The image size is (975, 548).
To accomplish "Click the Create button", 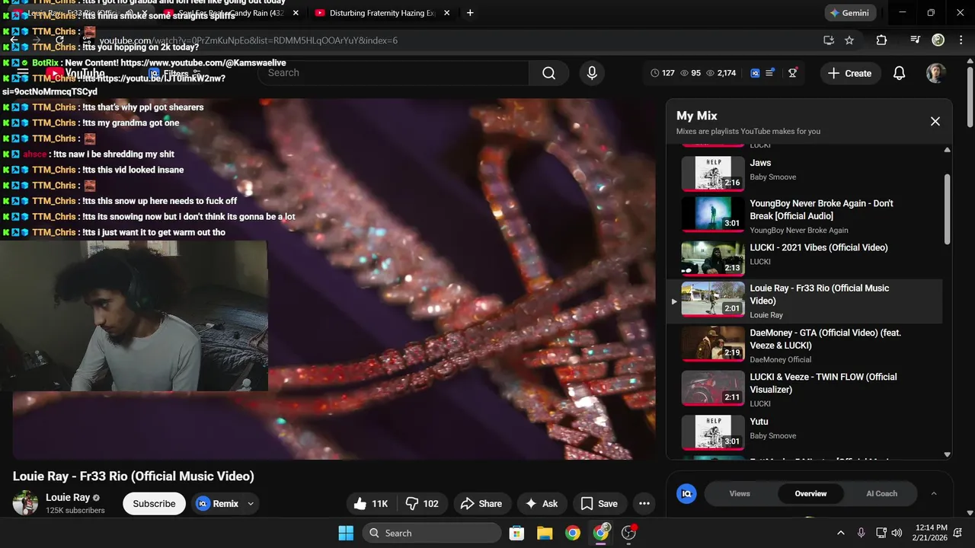I will 849,73.
